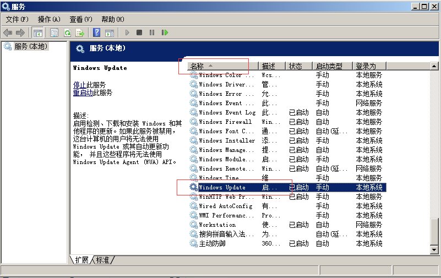The width and height of the screenshot is (441, 278).
Task: Select the Wired AutoConfig service
Action: point(287,206)
